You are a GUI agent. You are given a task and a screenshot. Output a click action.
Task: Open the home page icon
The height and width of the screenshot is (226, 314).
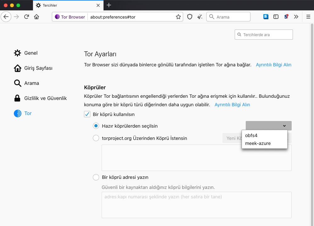(x=36, y=17)
